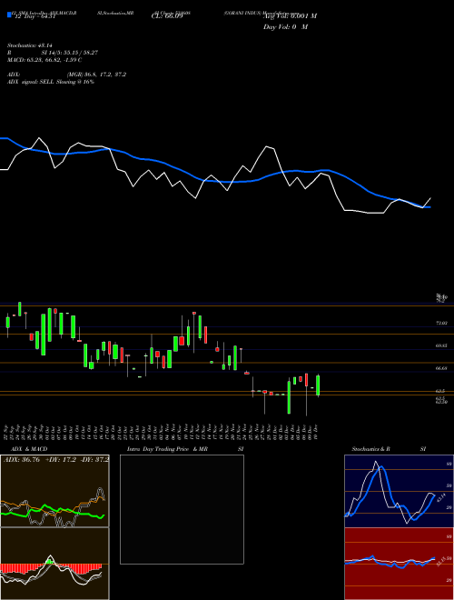Click the '72.02' price axis label

pyautogui.click(x=441, y=324)
